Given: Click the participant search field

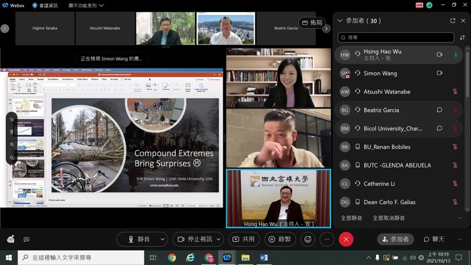Looking at the screenshot, I should 396,38.
